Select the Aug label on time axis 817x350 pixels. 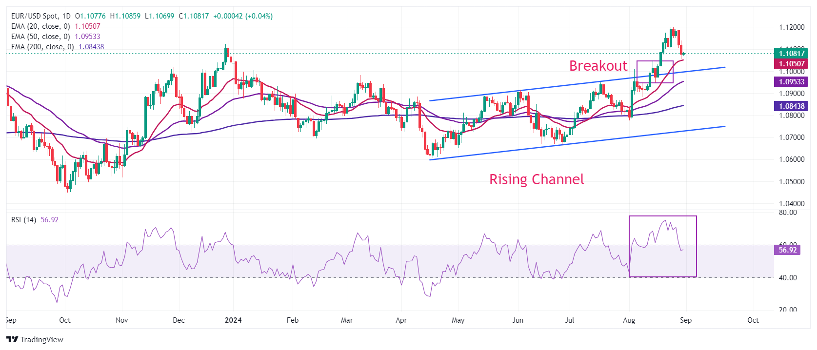pyautogui.click(x=629, y=320)
